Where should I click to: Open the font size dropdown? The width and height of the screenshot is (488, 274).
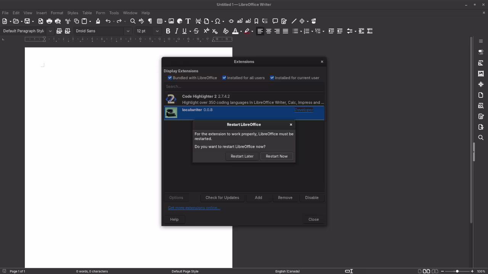pos(157,31)
